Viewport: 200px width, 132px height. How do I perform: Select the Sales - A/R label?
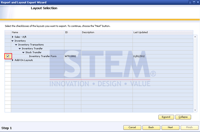pyautogui.click(x=20, y=37)
